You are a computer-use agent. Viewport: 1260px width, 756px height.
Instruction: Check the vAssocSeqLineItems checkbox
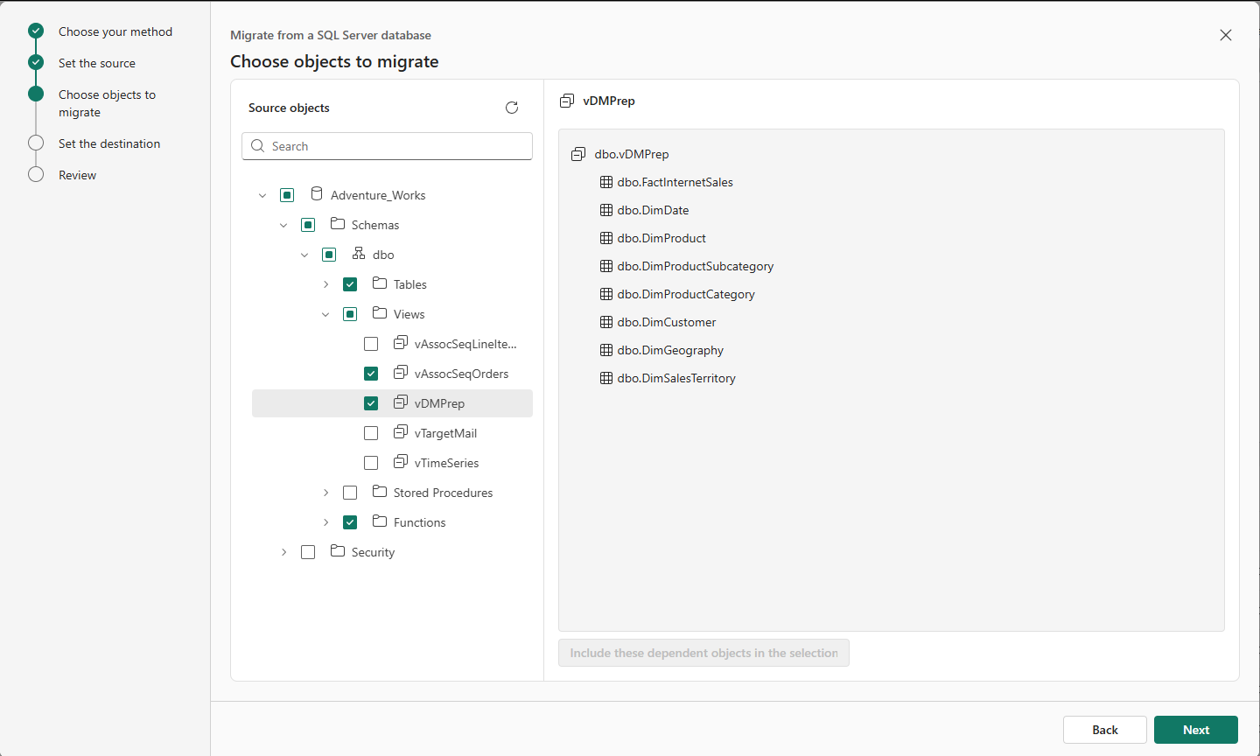(x=371, y=344)
